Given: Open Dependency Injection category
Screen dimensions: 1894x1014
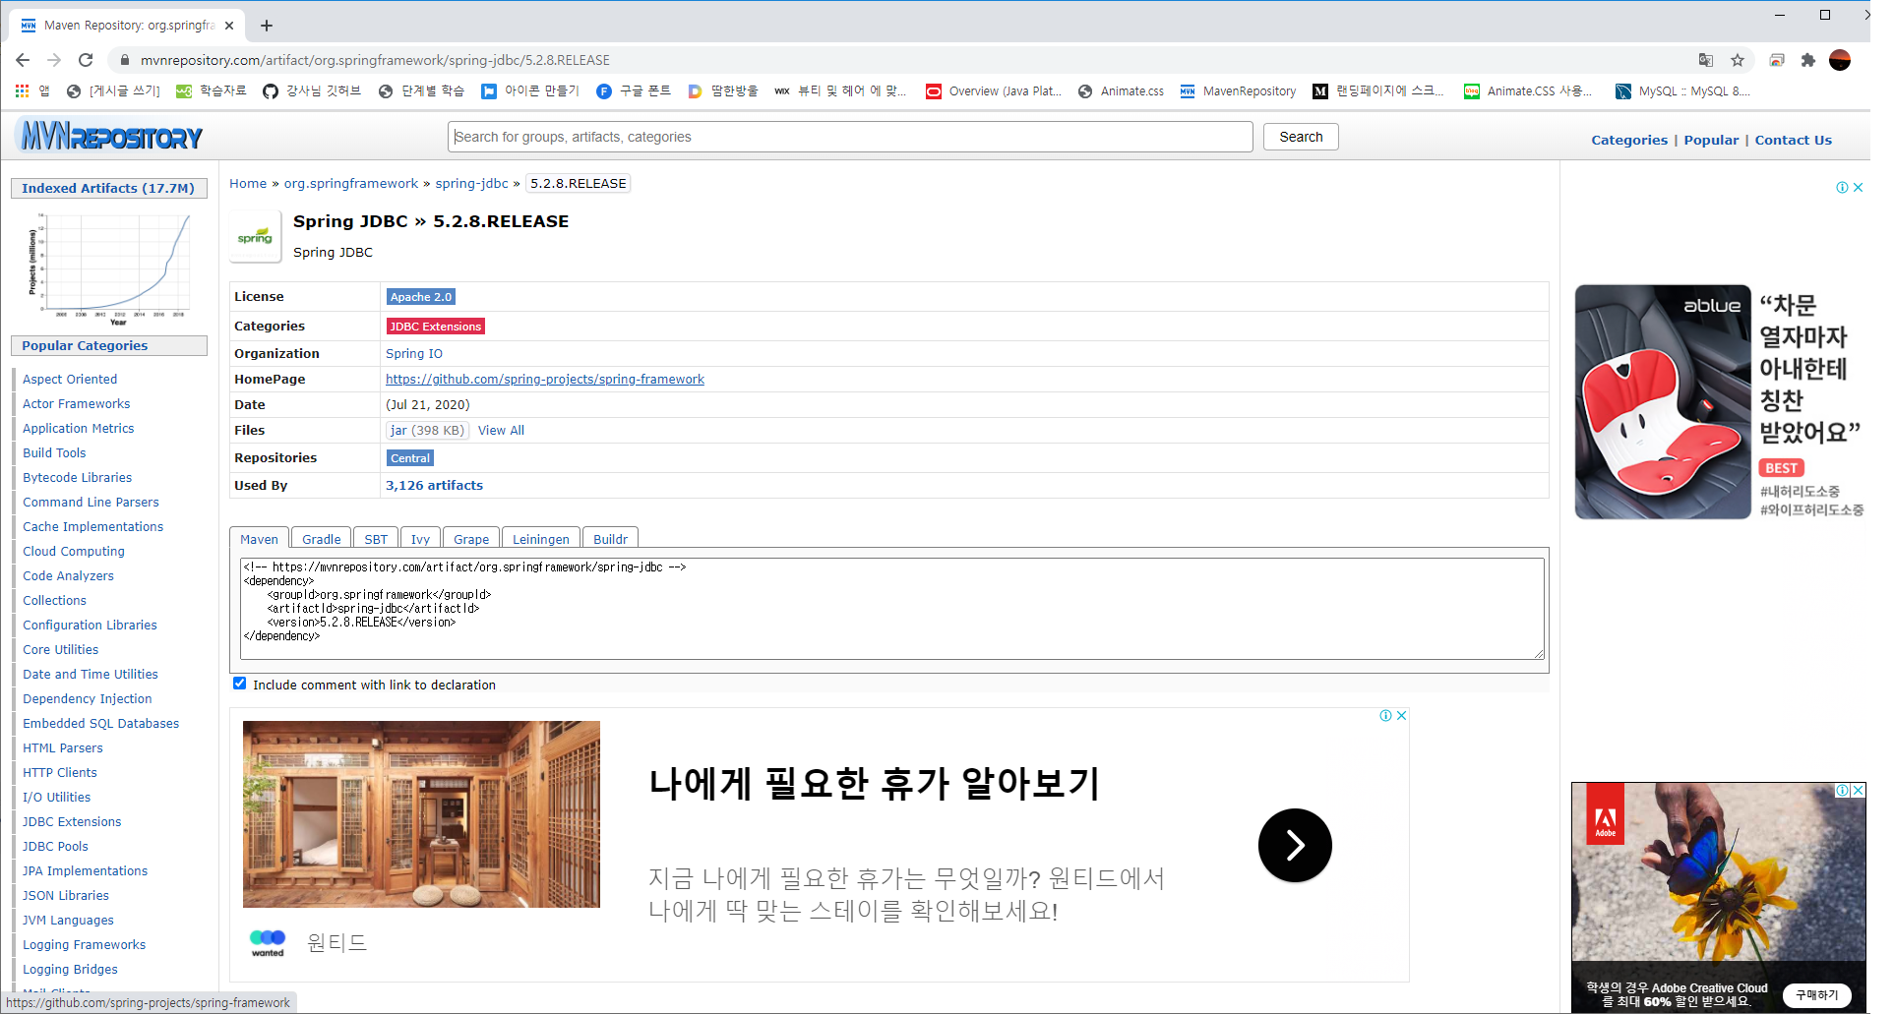Looking at the screenshot, I should pos(88,698).
